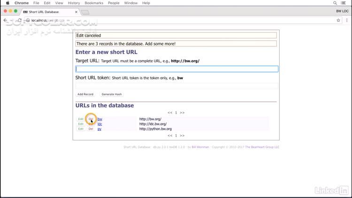Close the Short URL Database tab
Image resolution: width=352 pixels, height=198 pixels.
coord(76,12)
